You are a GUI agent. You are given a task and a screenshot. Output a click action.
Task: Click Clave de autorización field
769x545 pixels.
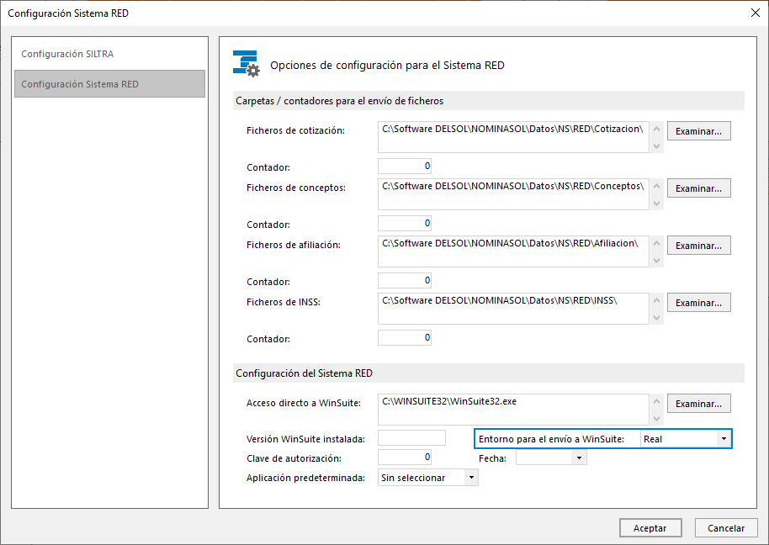[x=405, y=458]
